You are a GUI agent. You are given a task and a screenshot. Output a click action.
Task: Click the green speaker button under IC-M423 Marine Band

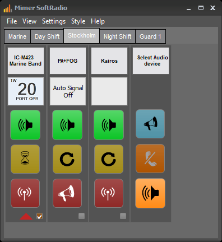25,125
